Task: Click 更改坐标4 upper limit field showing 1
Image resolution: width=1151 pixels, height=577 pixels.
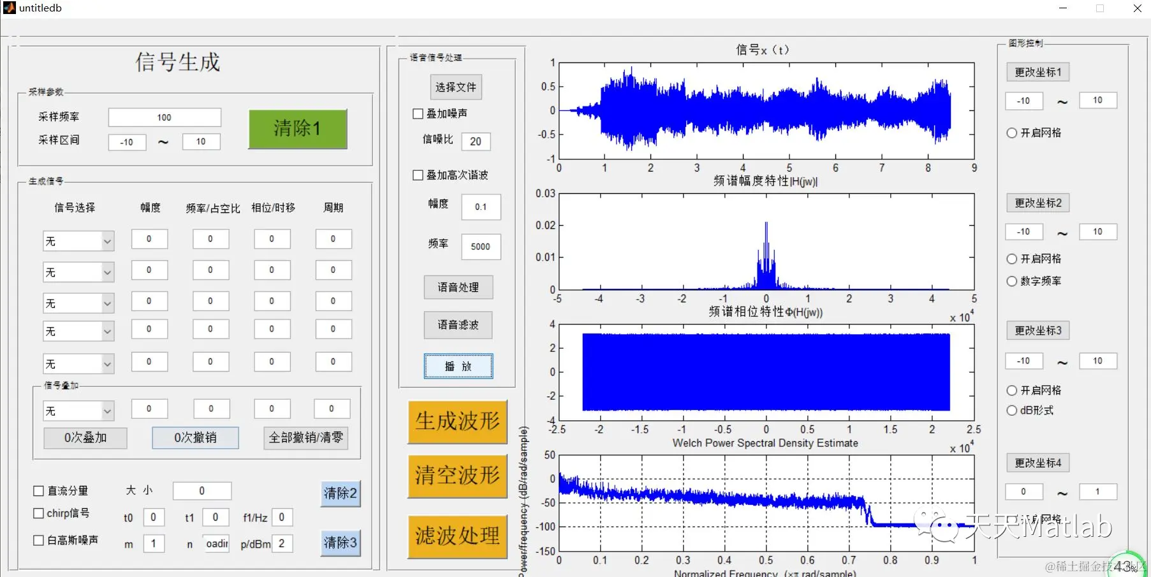Action: coord(1097,492)
